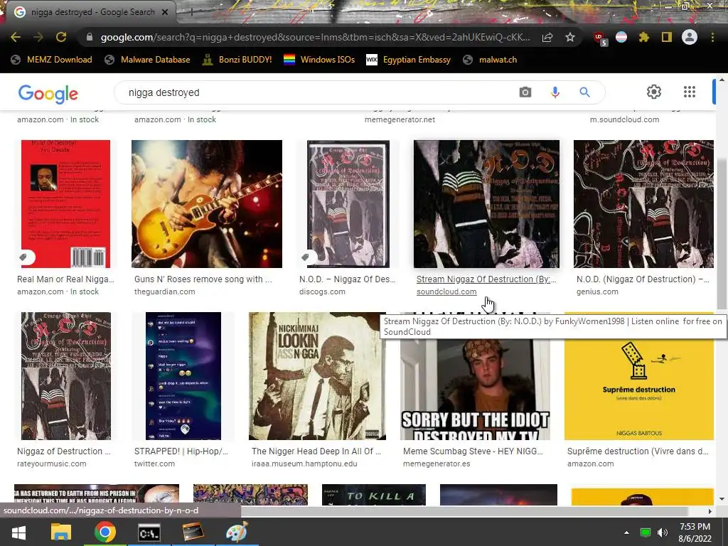This screenshot has width=728, height=546.
Task: Follow the theguardian.com source link
Action: coord(165,291)
